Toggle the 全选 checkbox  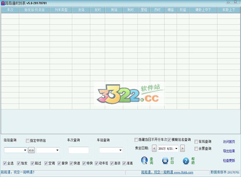point(5,163)
